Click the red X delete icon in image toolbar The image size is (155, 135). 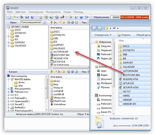coord(55,23)
